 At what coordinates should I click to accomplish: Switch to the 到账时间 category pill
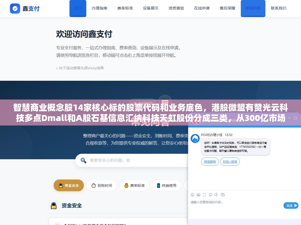(x=102, y=185)
